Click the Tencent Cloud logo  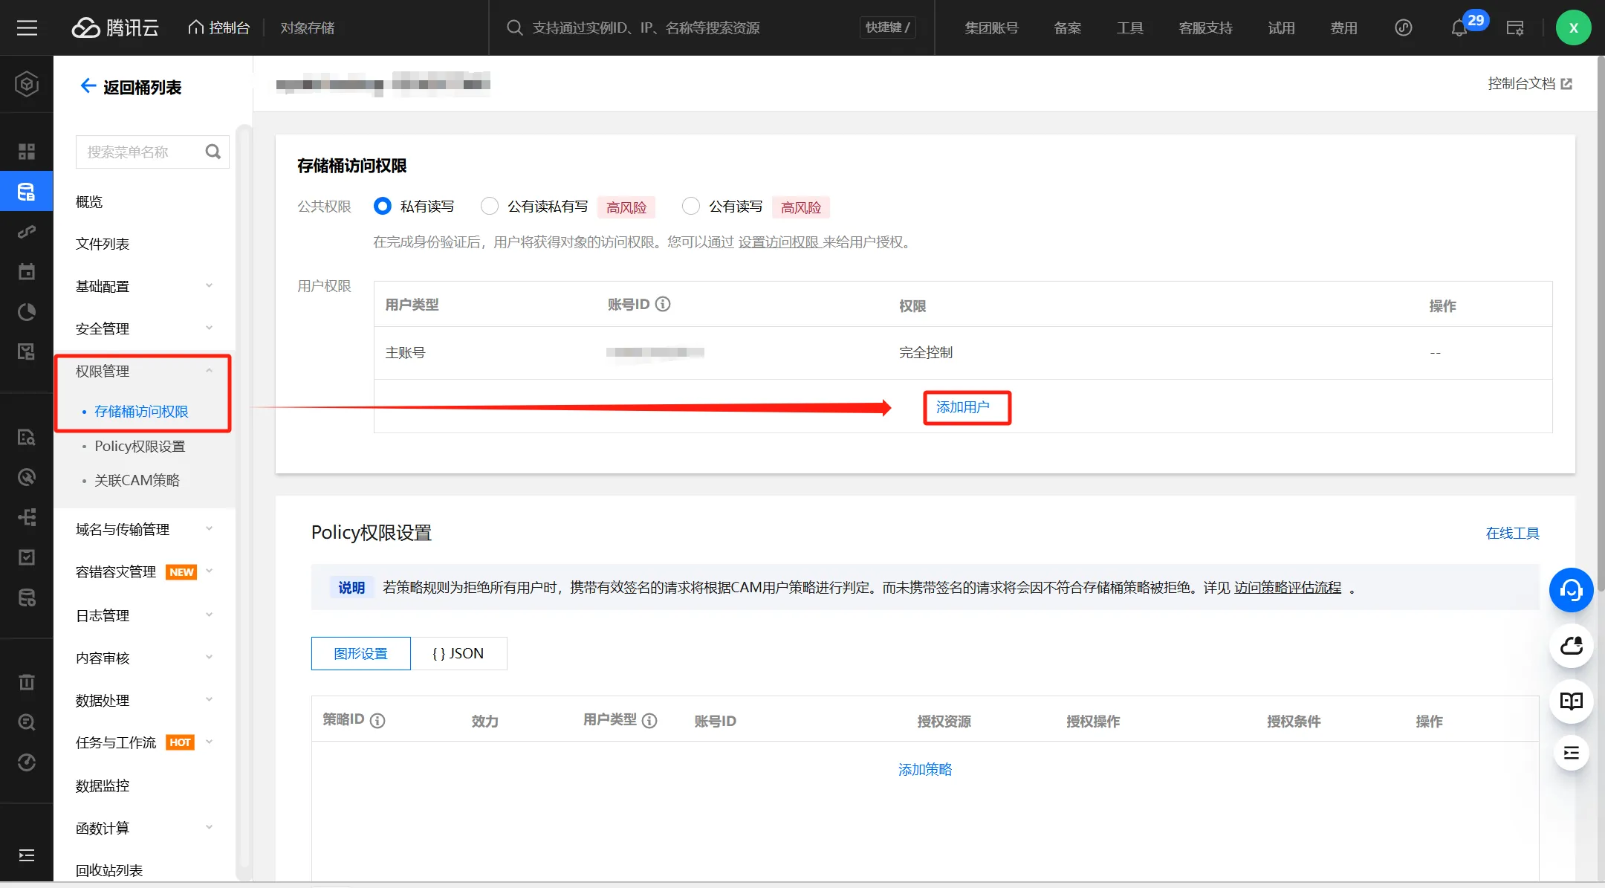pyautogui.click(x=115, y=28)
